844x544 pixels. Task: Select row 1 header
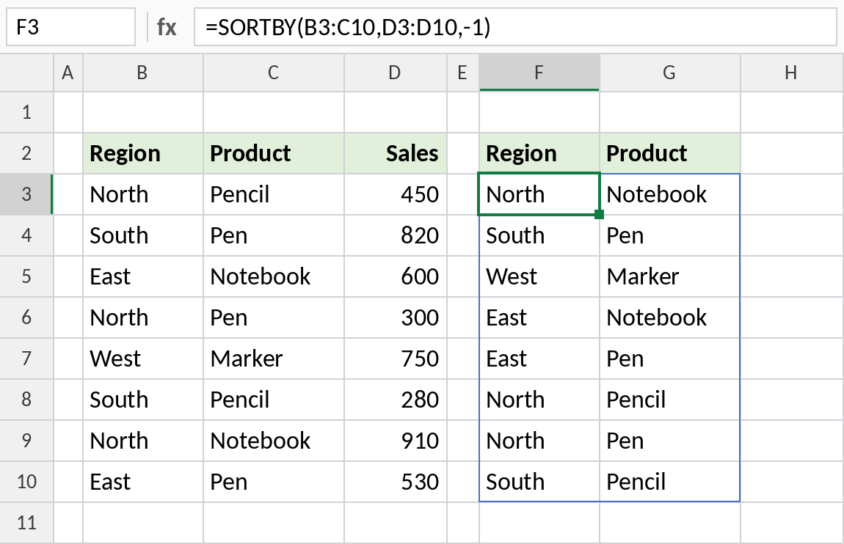(26, 112)
